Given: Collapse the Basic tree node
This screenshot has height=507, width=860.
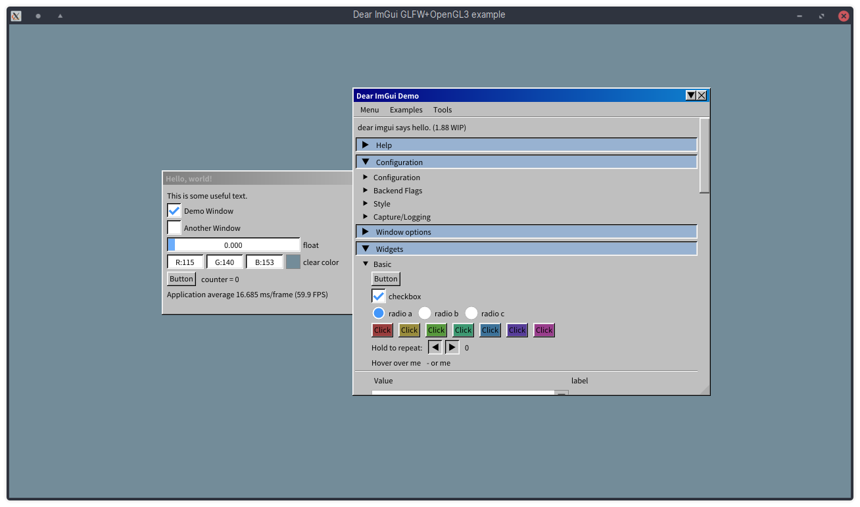Looking at the screenshot, I should click(x=378, y=264).
